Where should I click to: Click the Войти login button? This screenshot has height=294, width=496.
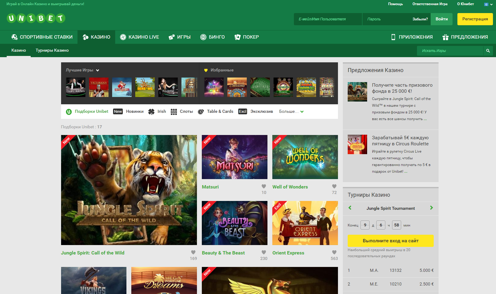point(442,19)
